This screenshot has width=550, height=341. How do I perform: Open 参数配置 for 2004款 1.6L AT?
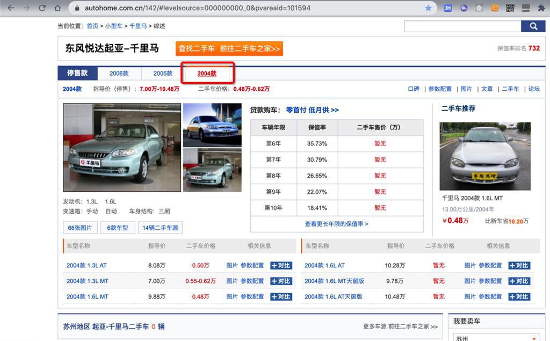pos(490,266)
